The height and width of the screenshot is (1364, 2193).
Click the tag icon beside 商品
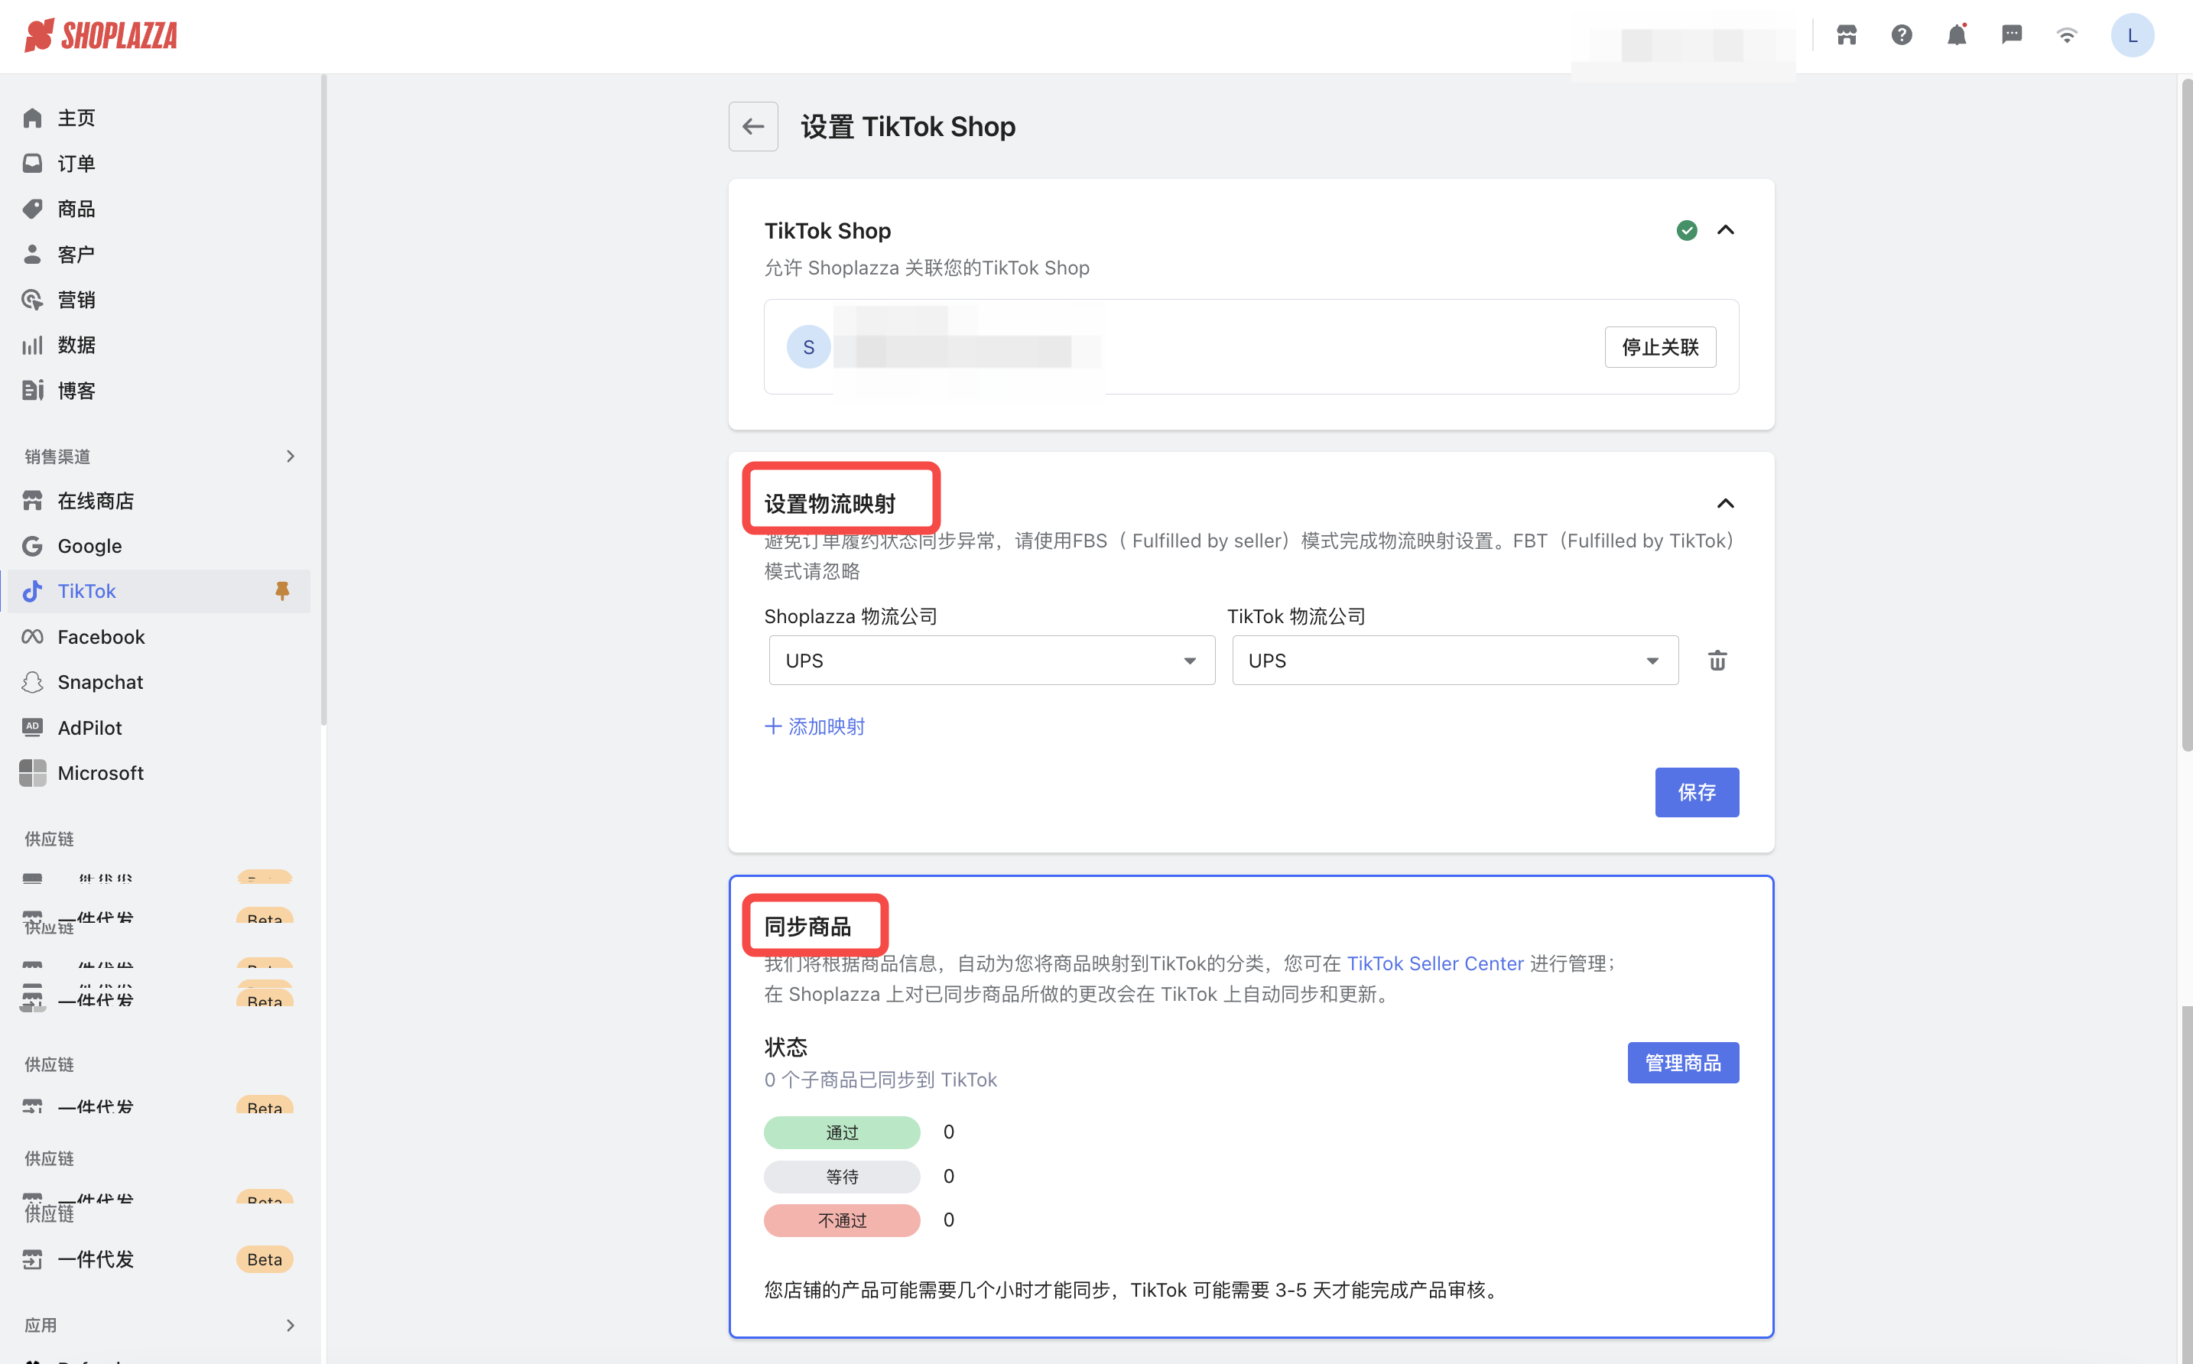click(x=32, y=209)
